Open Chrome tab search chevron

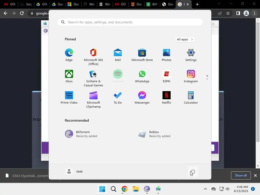[x=219, y=4]
